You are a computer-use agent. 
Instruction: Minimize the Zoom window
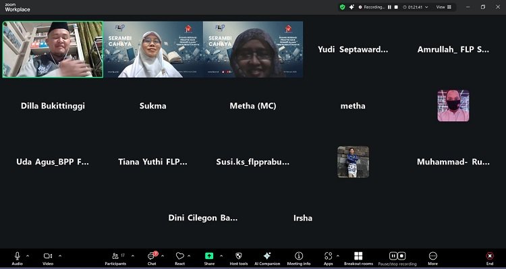pyautogui.click(x=468, y=7)
